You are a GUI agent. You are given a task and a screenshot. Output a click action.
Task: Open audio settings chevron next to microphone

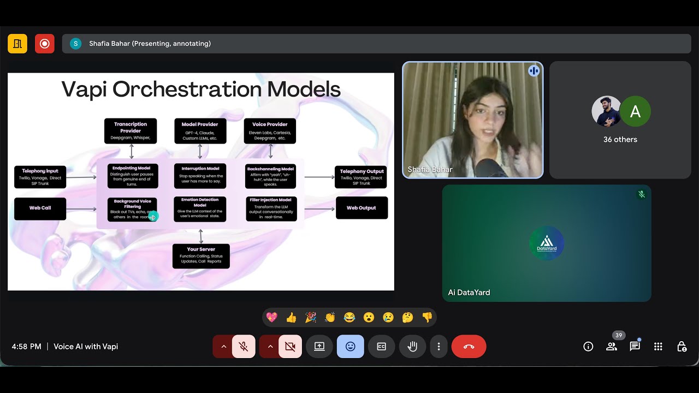[x=223, y=347]
